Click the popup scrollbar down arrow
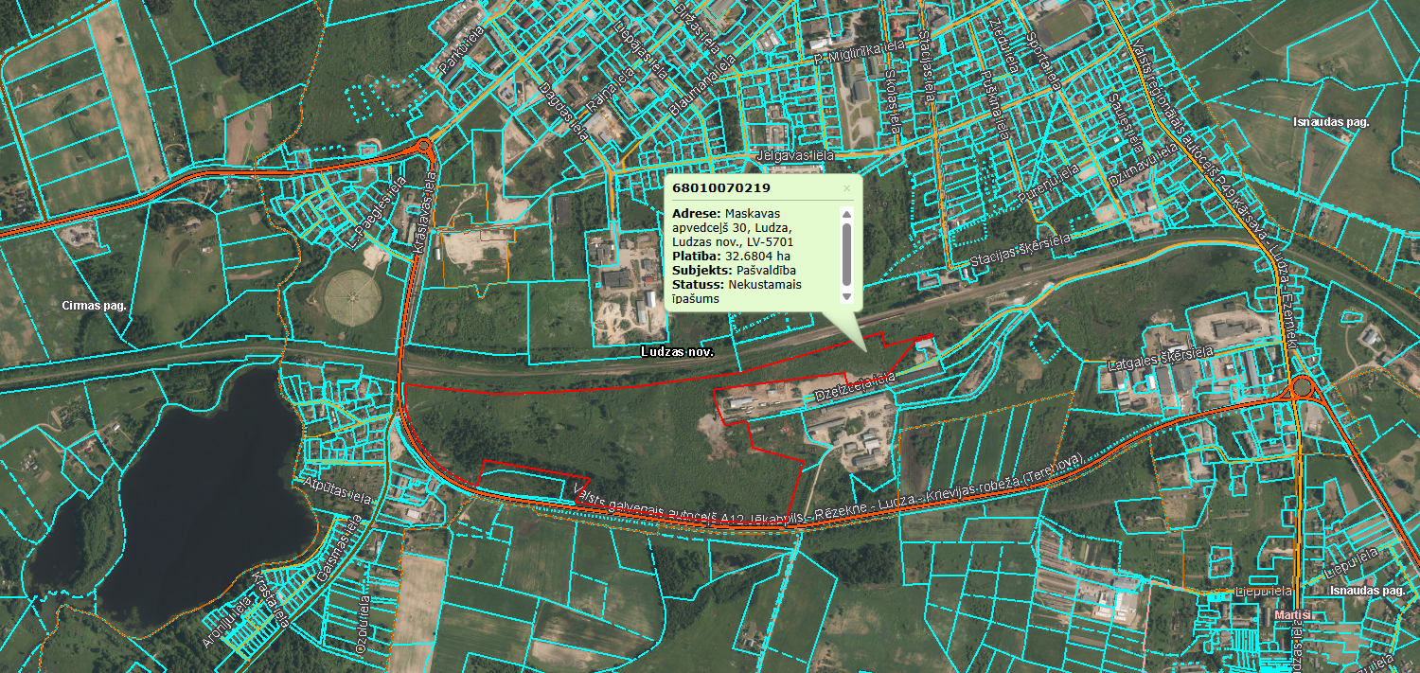1420x673 pixels. pos(846,296)
